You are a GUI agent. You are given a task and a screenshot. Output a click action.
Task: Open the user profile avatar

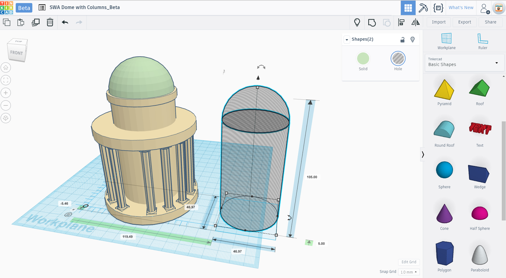point(499,8)
